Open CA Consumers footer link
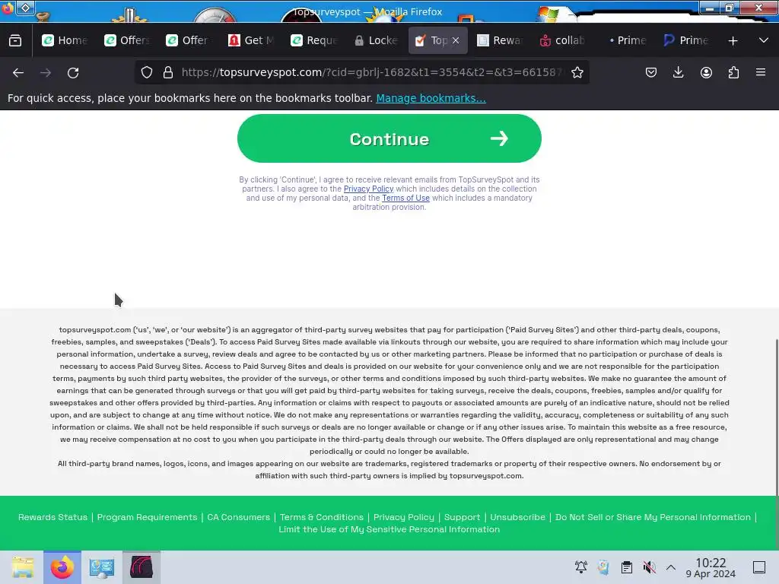Image resolution: width=779 pixels, height=584 pixels. pos(238,517)
